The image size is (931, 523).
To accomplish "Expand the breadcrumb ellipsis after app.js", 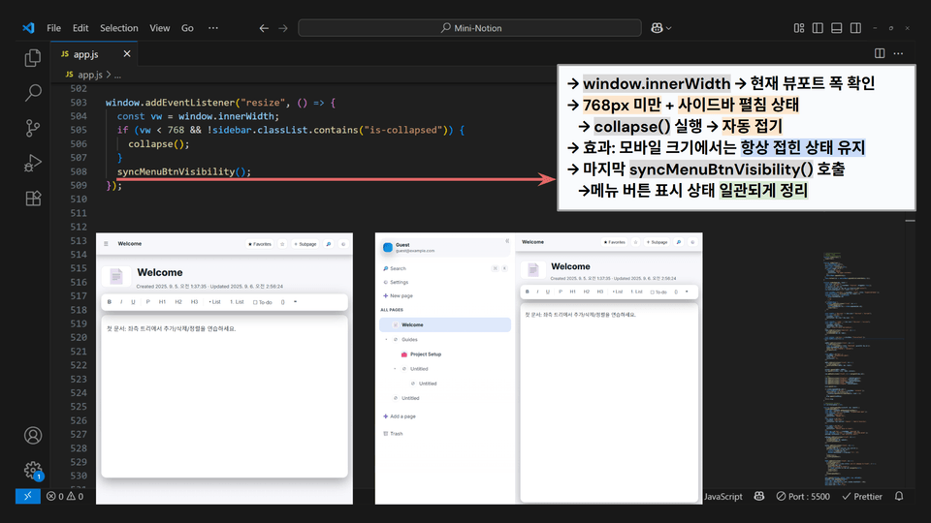I will pyautogui.click(x=117, y=75).
